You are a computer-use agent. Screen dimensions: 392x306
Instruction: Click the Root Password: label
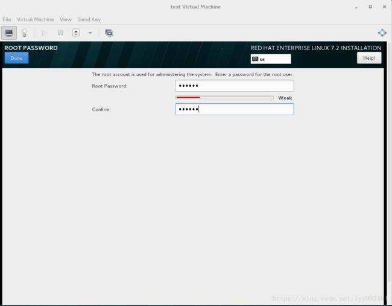pos(110,86)
